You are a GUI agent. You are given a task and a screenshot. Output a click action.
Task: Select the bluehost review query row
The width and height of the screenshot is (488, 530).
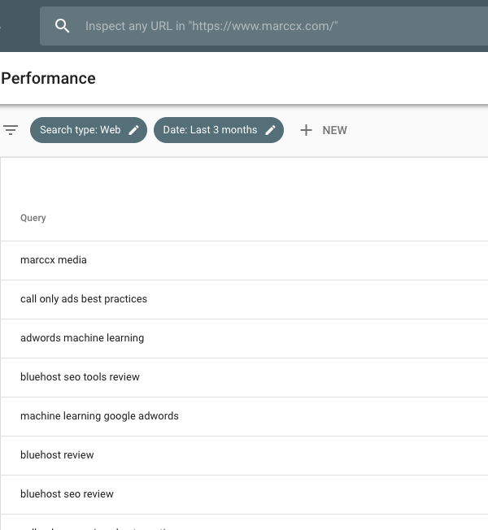pyautogui.click(x=244, y=456)
